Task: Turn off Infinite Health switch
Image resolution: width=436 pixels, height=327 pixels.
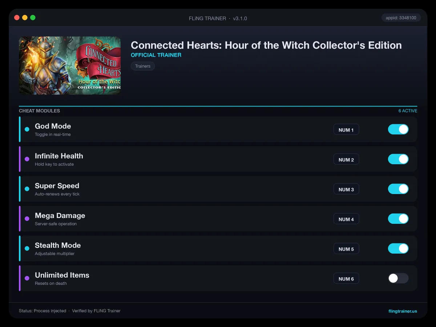Action: pyautogui.click(x=398, y=159)
